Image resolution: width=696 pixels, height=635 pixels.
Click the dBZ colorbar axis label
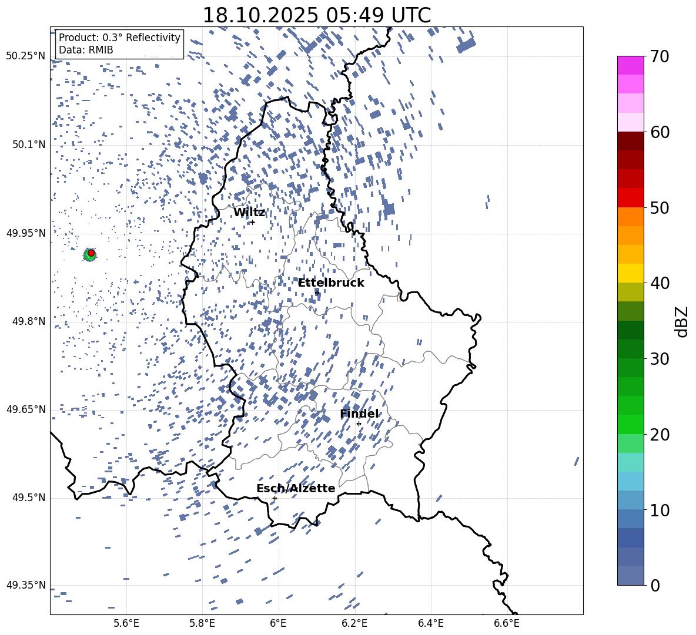click(x=682, y=321)
